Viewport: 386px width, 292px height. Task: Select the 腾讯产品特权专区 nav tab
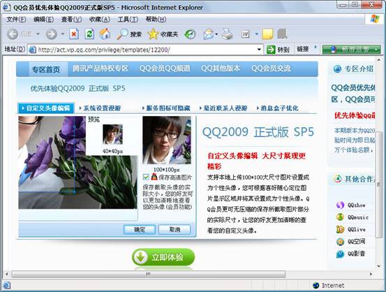101,68
